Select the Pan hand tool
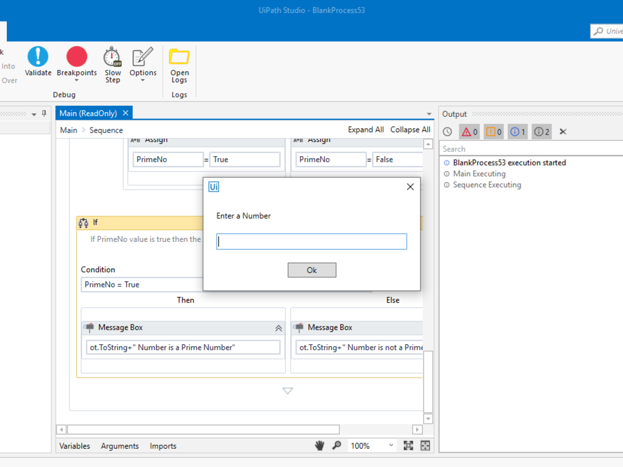 [319, 445]
